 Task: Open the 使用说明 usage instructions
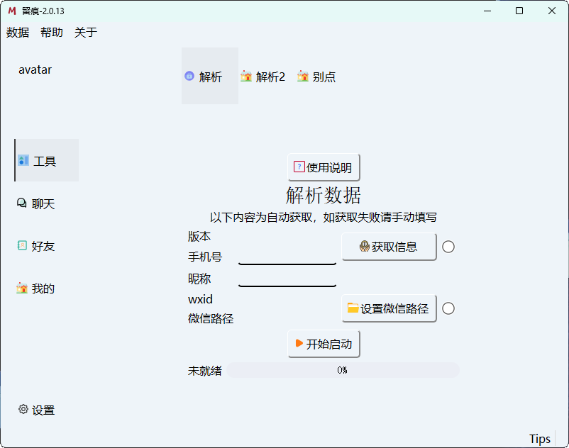click(x=323, y=167)
